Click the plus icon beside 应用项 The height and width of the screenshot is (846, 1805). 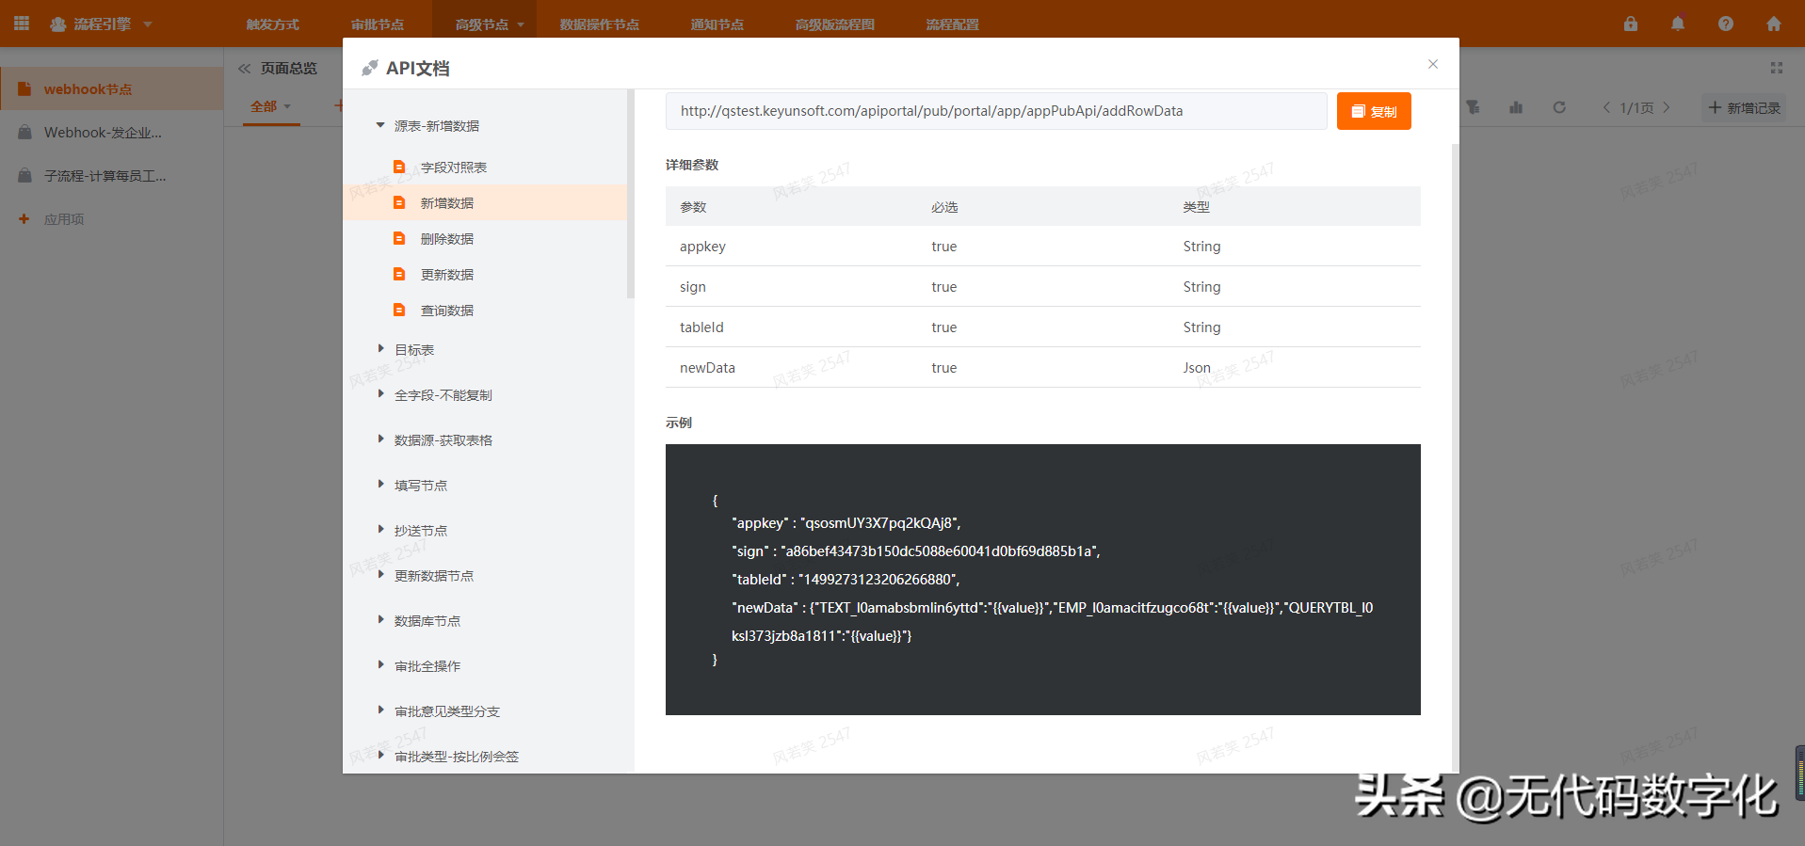click(x=24, y=218)
